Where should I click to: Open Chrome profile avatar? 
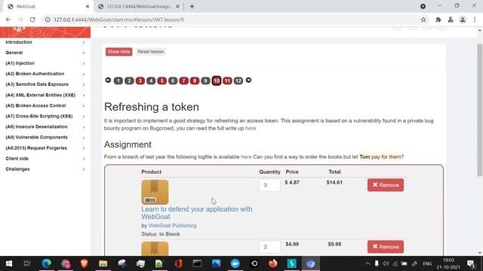coord(463,20)
